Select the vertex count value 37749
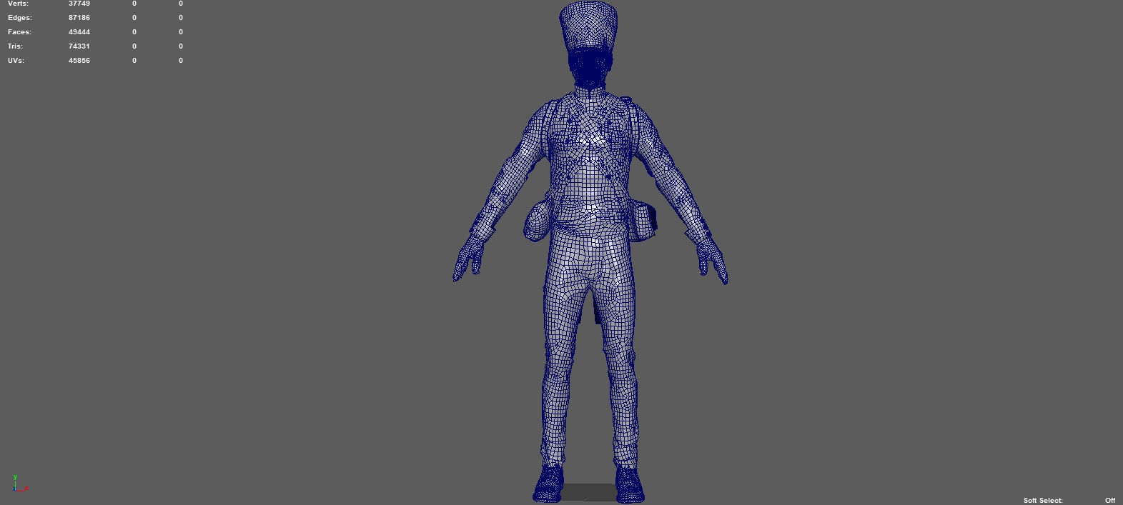The width and height of the screenshot is (1123, 505). coord(79,4)
